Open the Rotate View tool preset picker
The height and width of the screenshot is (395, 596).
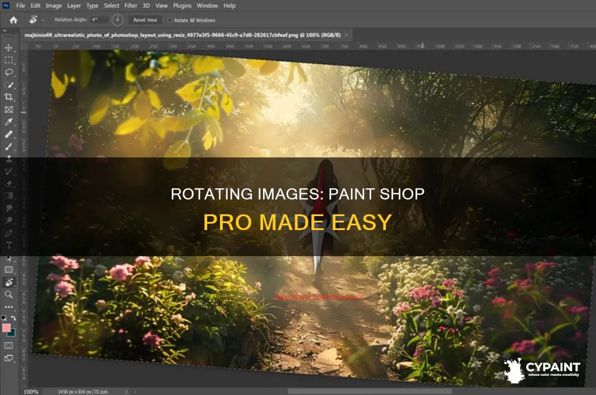pyautogui.click(x=43, y=20)
